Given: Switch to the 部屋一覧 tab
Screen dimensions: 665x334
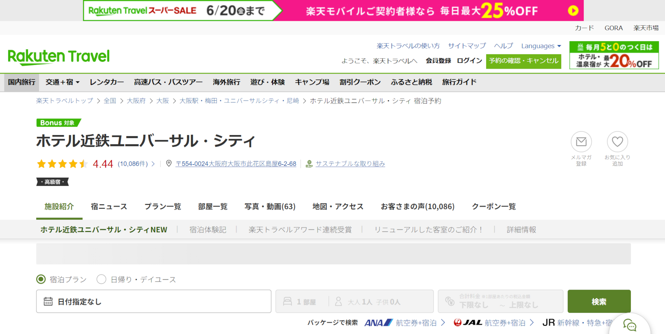Looking at the screenshot, I should 213,206.
